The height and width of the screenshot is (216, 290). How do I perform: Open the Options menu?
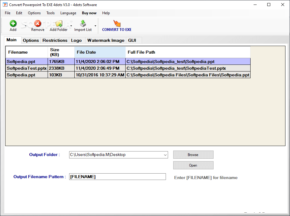[34, 13]
